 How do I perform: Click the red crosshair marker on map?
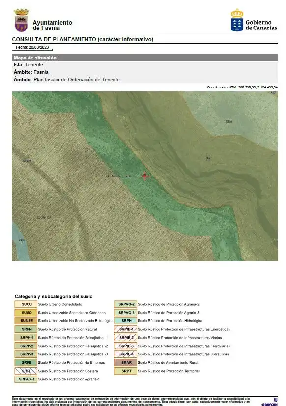(145, 176)
